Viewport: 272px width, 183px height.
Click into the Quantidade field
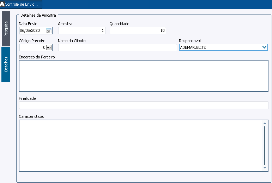(x=138, y=31)
